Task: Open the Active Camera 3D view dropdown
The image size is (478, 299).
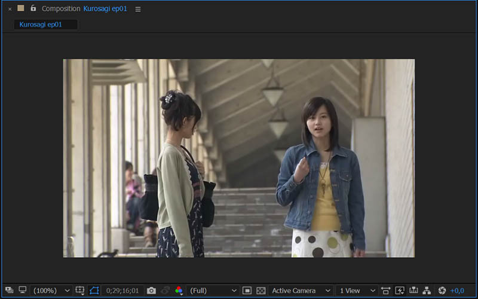Action: click(301, 291)
